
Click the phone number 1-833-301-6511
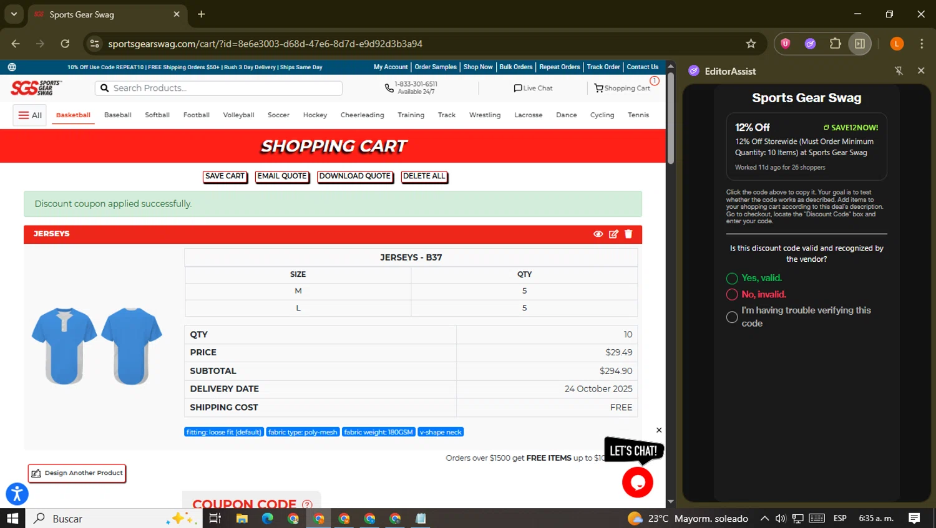click(x=416, y=84)
